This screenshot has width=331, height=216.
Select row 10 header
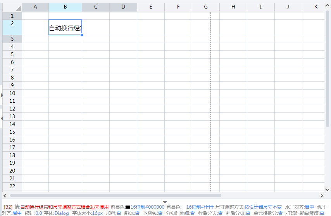click(12, 93)
